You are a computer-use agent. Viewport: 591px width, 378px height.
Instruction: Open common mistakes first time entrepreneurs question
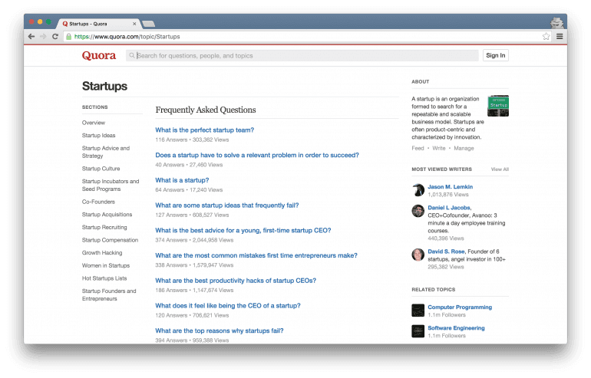click(256, 255)
